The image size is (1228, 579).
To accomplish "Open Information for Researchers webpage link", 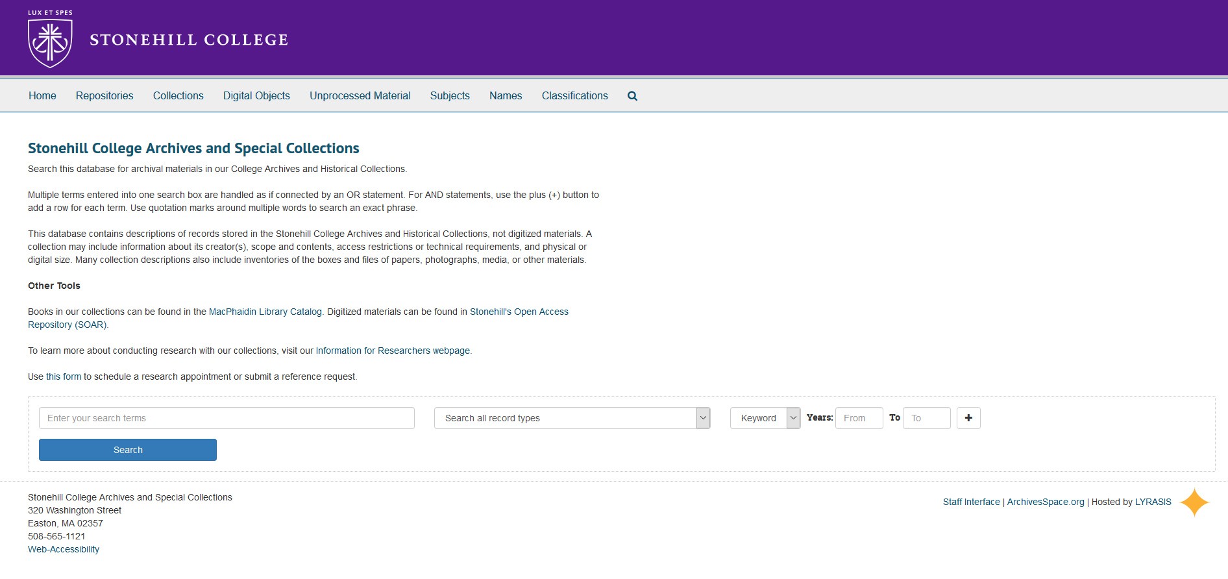I will (393, 351).
